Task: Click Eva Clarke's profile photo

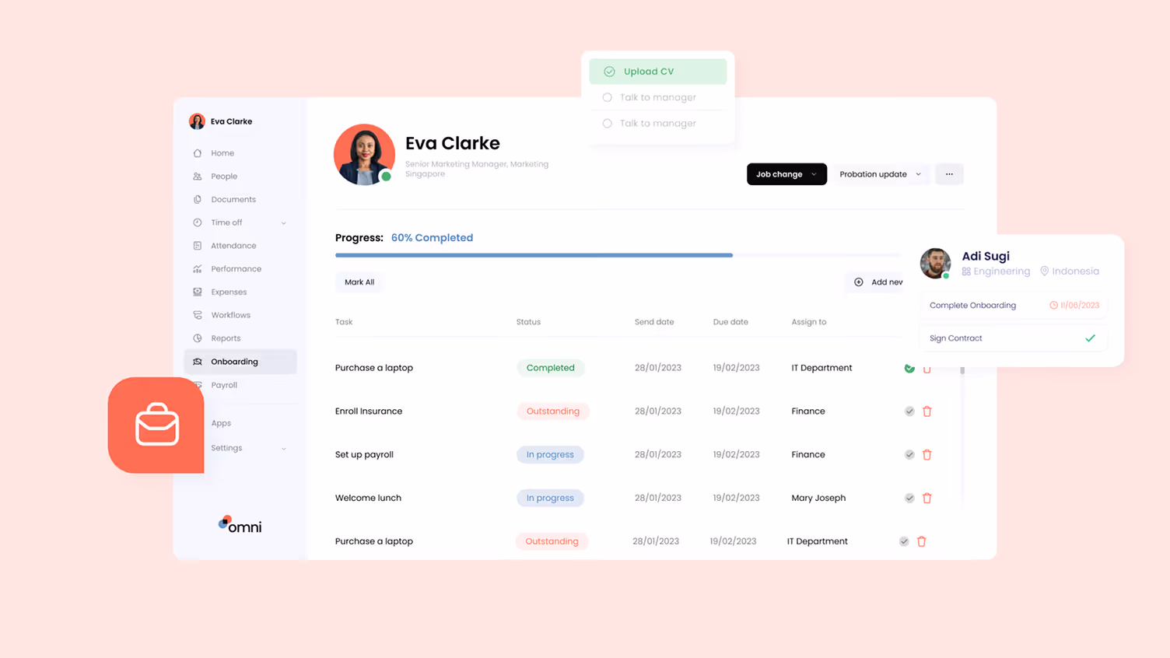Action: 364,154
